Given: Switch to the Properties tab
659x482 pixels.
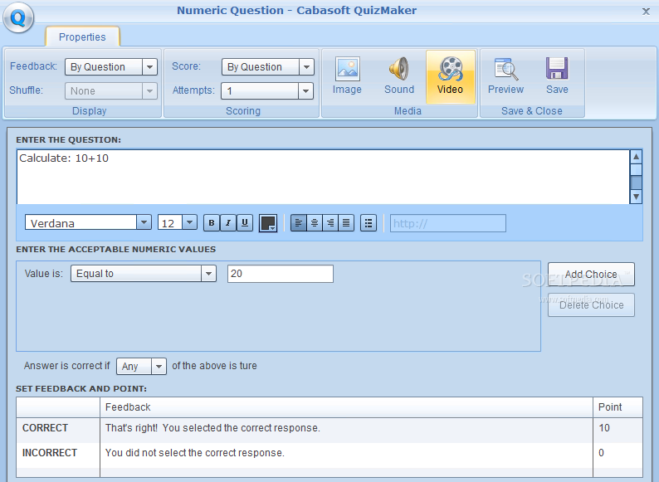Looking at the screenshot, I should (82, 37).
